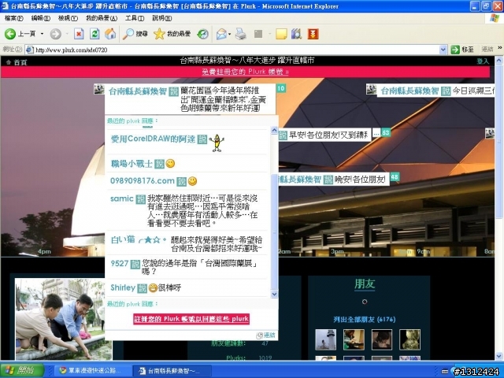This screenshot has width=504, height=378.
Task: Open the 早安!各位朋友 plurk on timeline
Action: pyautogui.click(x=328, y=135)
